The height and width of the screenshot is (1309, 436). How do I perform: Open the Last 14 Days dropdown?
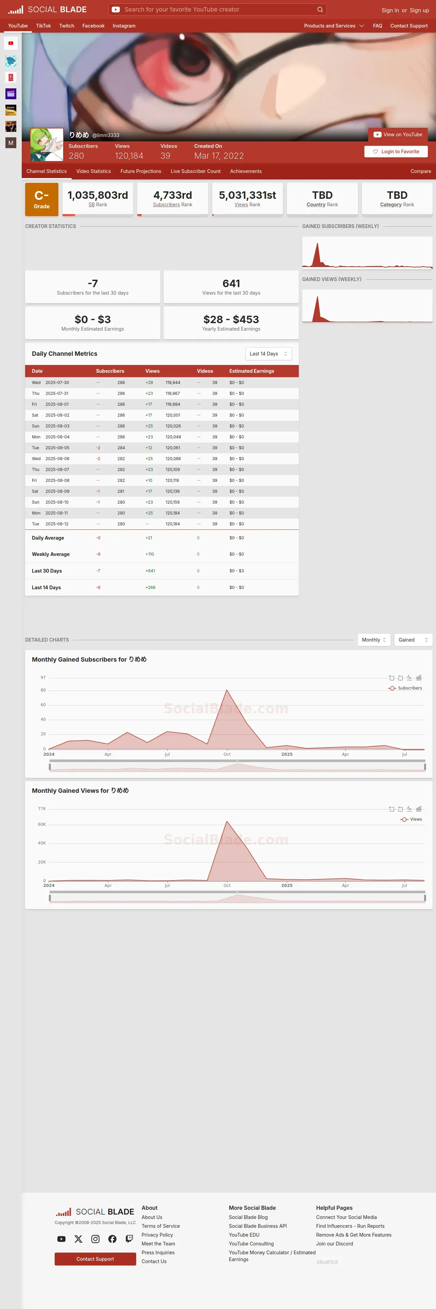coord(269,354)
